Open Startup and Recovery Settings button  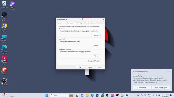point(96,56)
